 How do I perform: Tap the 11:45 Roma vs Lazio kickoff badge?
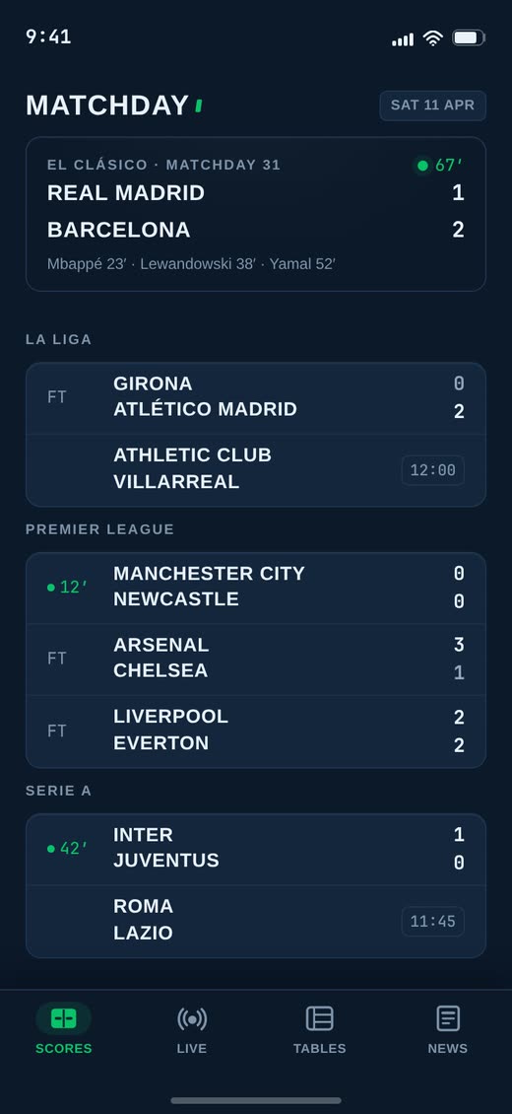tap(432, 922)
